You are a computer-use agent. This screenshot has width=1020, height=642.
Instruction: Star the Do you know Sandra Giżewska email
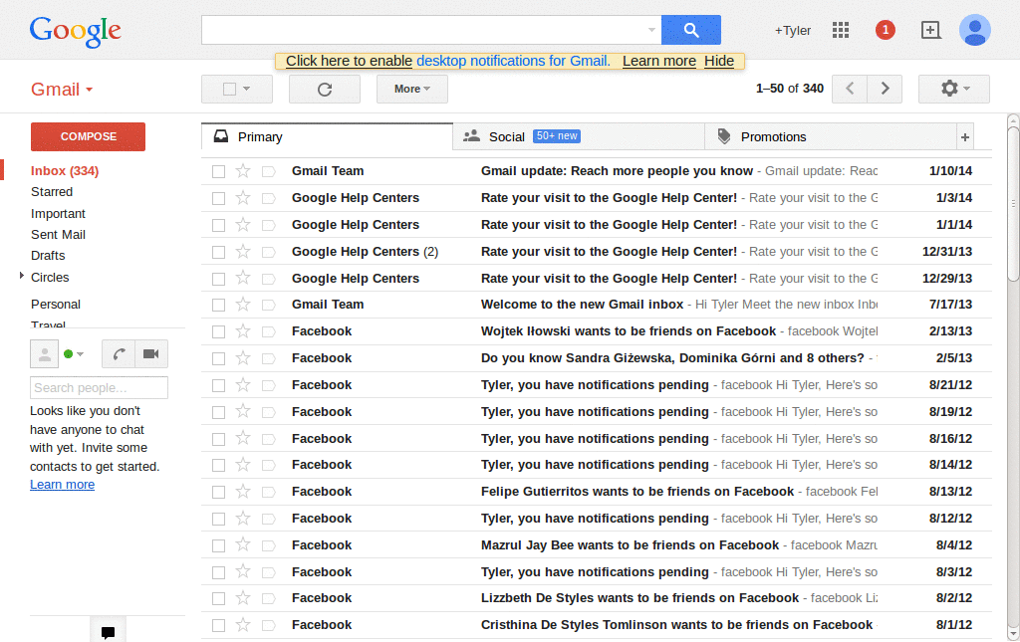point(243,358)
